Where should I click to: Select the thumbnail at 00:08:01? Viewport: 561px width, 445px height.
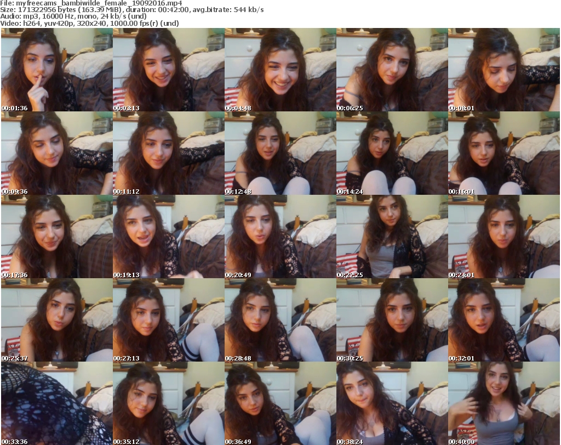pyautogui.click(x=504, y=70)
